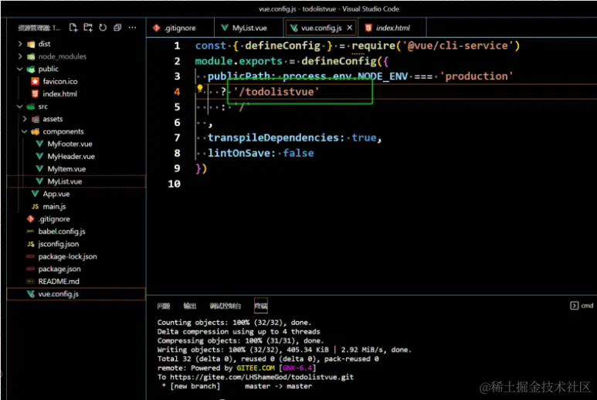Viewport: 597px width, 400px height.
Task: Click 'lintOnSave' on line 8
Action: (239, 153)
